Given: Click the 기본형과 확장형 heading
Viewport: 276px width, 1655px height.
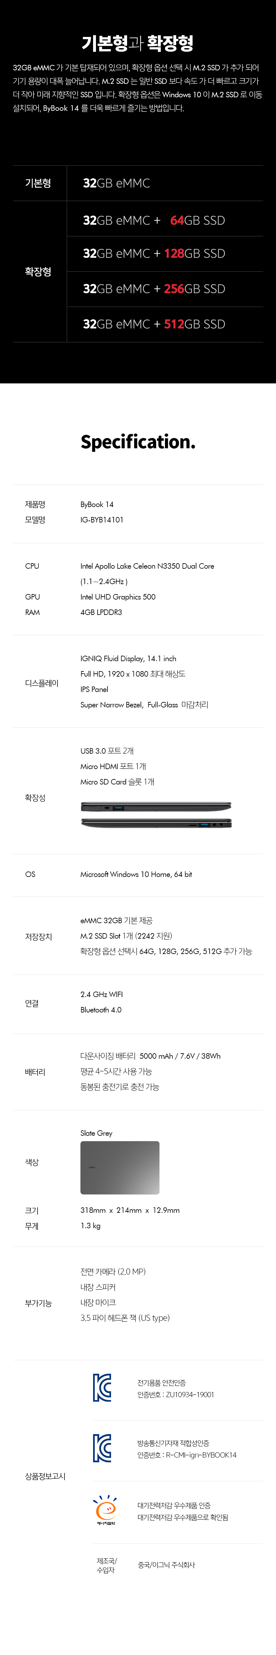Looking at the screenshot, I should tap(138, 44).
